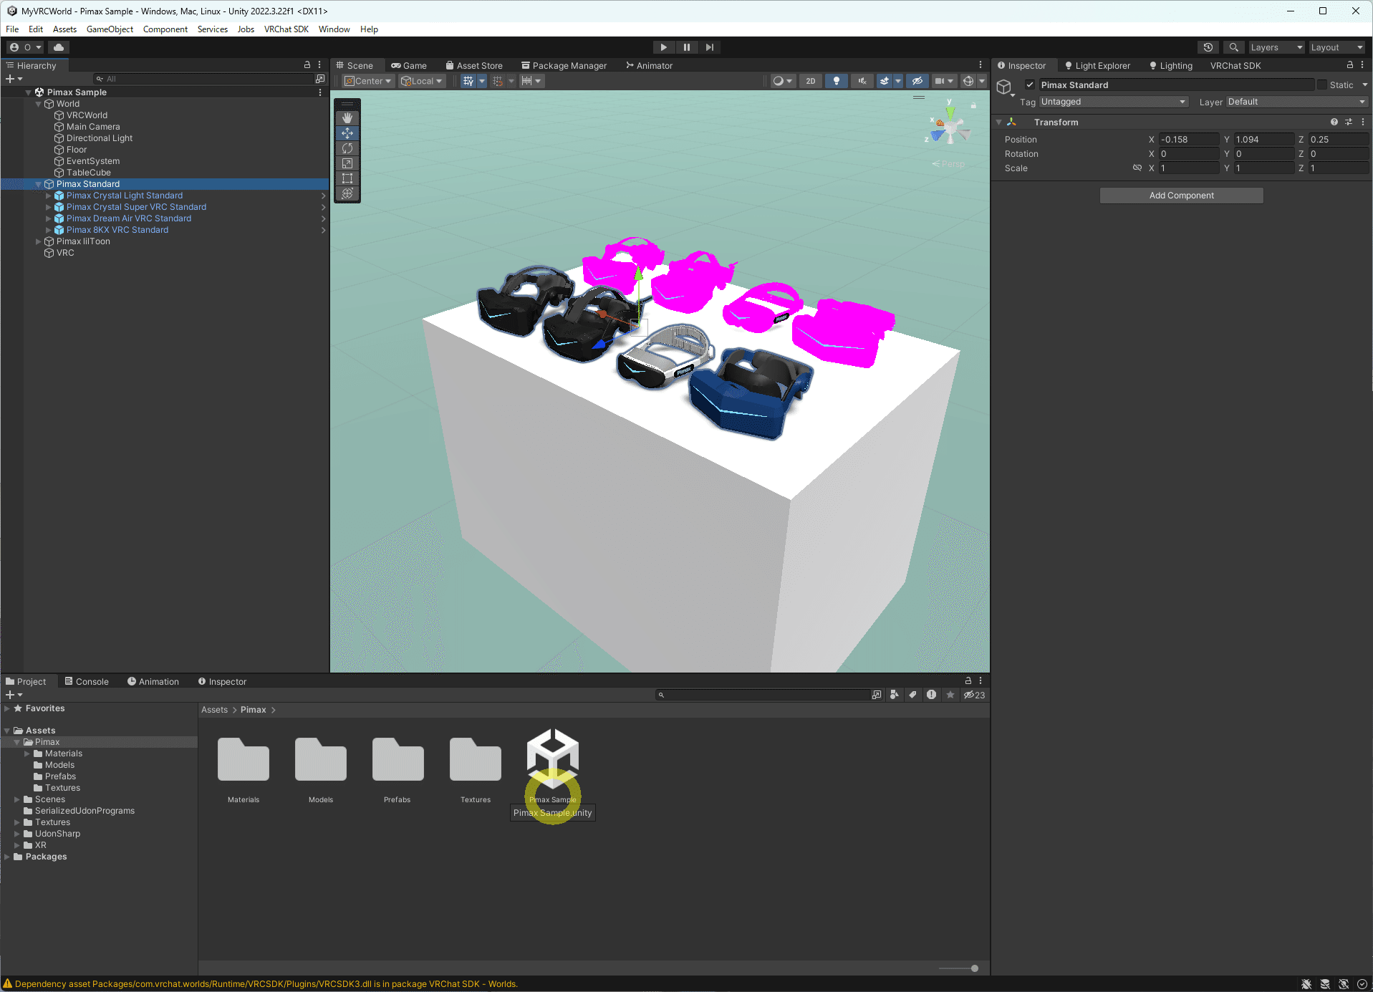Open the GameObject menu
This screenshot has height=992, width=1373.
point(110,29)
